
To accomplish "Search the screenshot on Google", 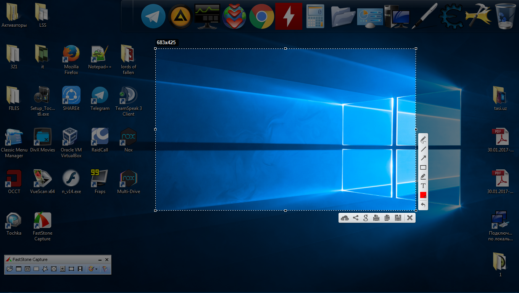I will 366,218.
